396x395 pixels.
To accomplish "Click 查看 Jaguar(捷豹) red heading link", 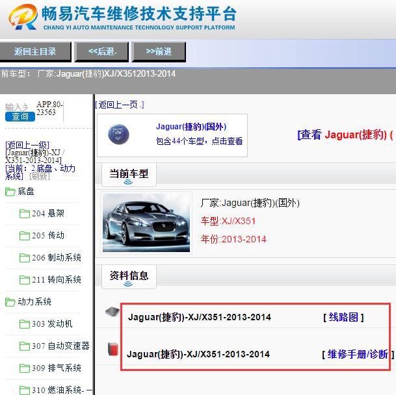I will [x=346, y=134].
